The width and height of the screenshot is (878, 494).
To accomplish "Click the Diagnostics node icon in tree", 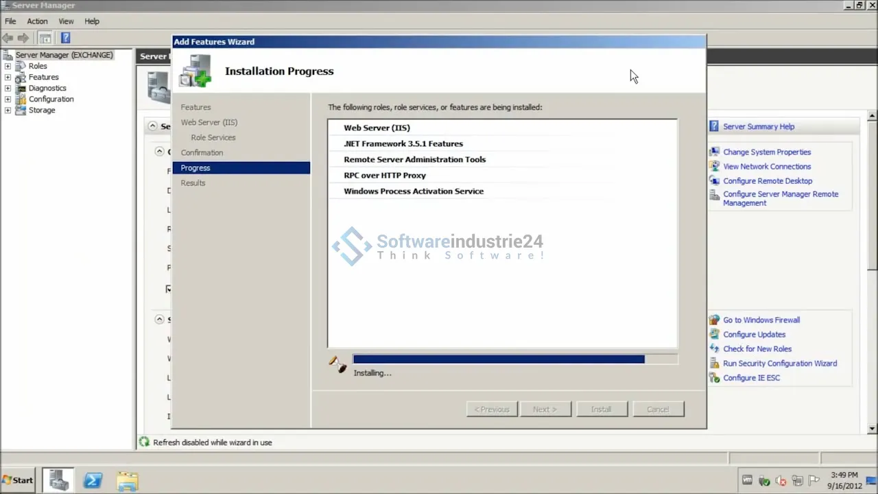I will [21, 89].
